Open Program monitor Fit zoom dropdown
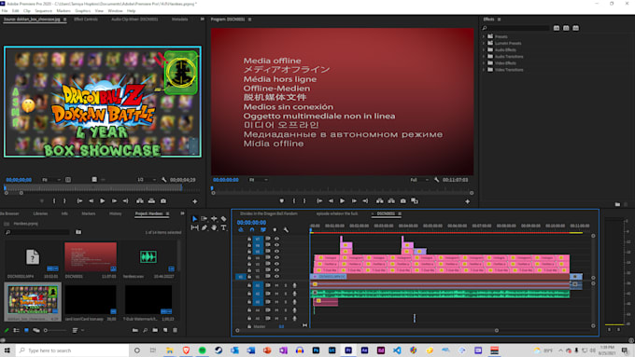 (258, 180)
